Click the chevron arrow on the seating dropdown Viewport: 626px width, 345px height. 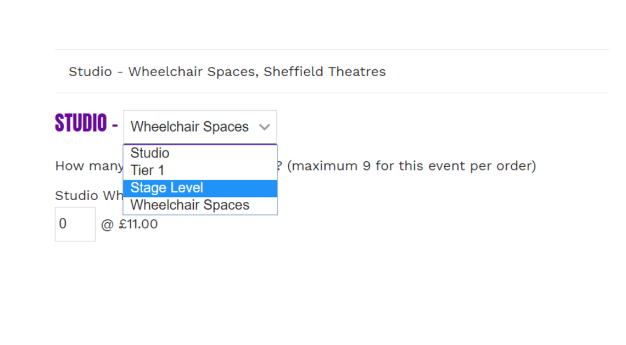coord(264,127)
